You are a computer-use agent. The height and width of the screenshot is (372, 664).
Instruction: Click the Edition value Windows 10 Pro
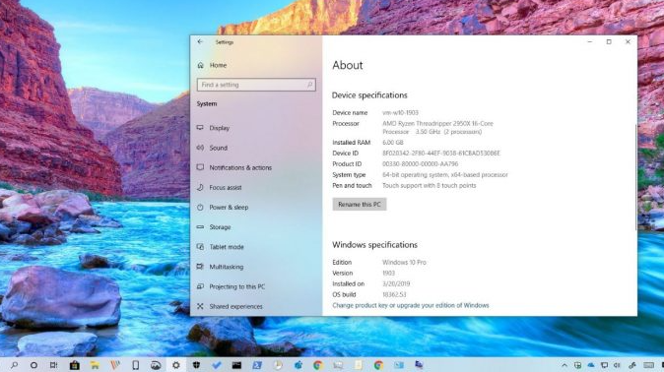click(x=404, y=263)
